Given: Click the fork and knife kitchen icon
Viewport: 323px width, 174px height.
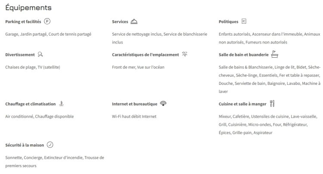Looking at the screenshot, I should click(272, 103).
